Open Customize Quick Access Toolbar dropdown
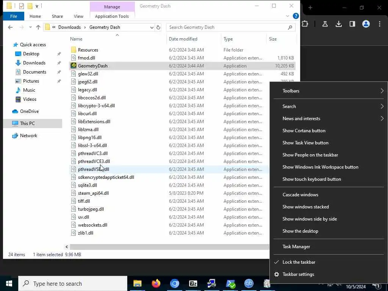The height and width of the screenshot is (291, 388). click(x=37, y=6)
